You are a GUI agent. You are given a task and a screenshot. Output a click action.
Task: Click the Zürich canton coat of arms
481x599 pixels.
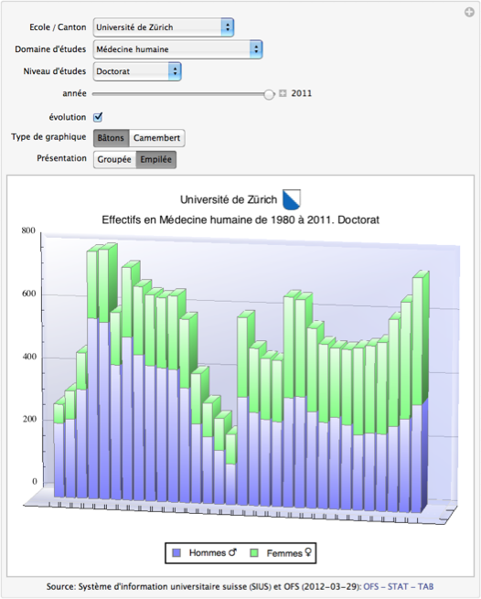(x=292, y=199)
